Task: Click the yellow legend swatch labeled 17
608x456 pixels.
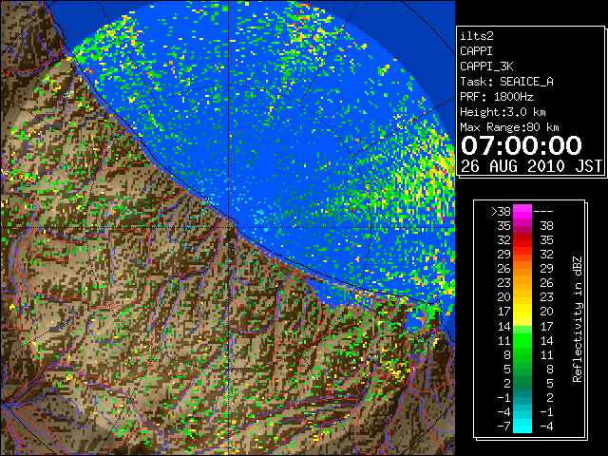Action: [x=522, y=312]
